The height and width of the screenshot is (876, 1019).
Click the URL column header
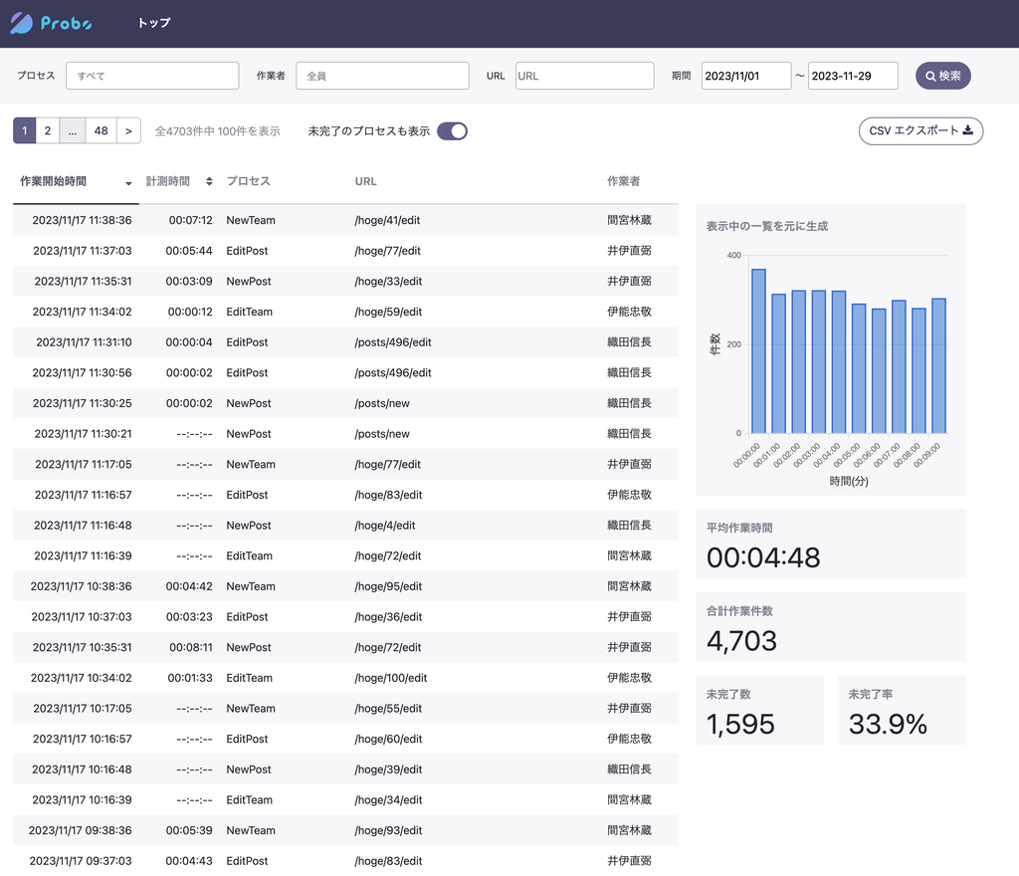click(366, 181)
